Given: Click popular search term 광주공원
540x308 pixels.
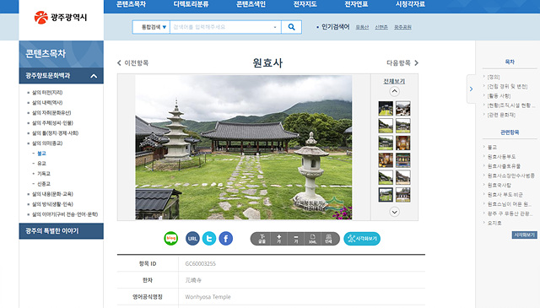Looking at the screenshot, I should point(402,27).
